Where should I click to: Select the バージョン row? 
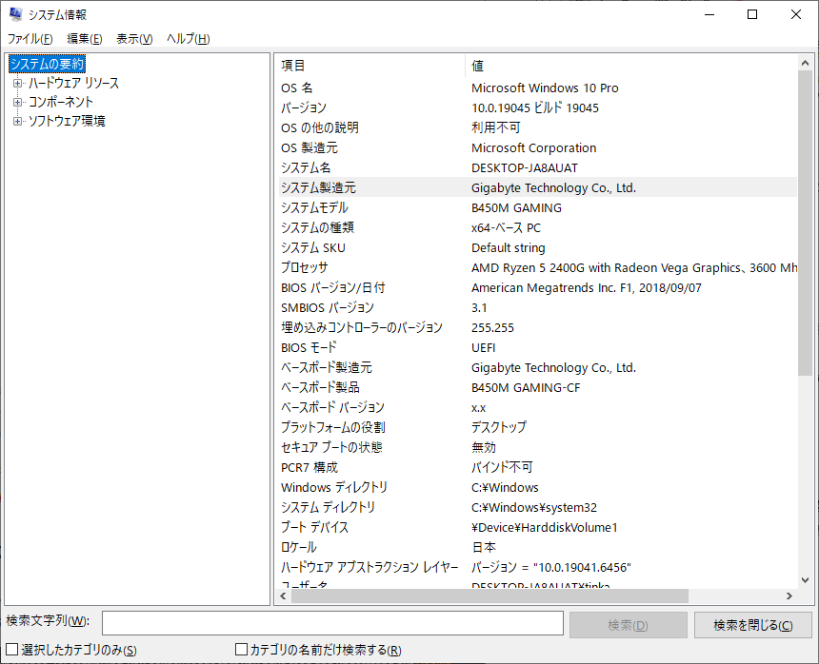pos(538,108)
